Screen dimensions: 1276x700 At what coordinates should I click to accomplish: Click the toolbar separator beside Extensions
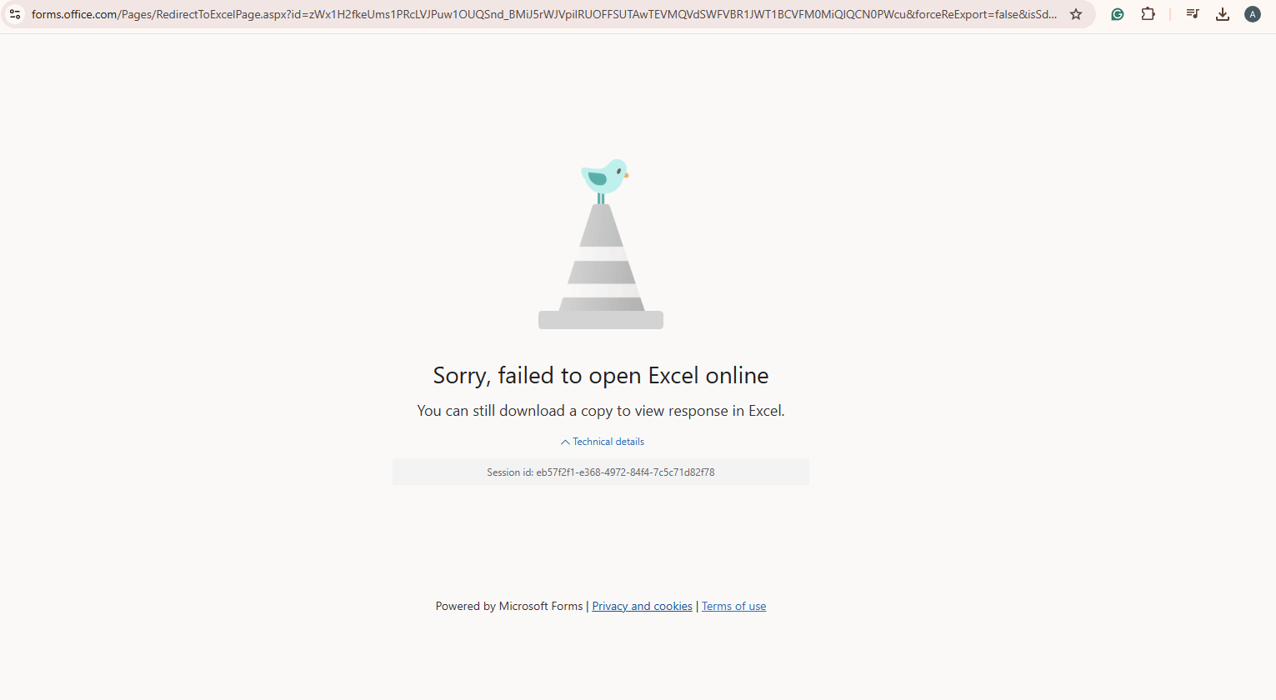coord(1170,14)
